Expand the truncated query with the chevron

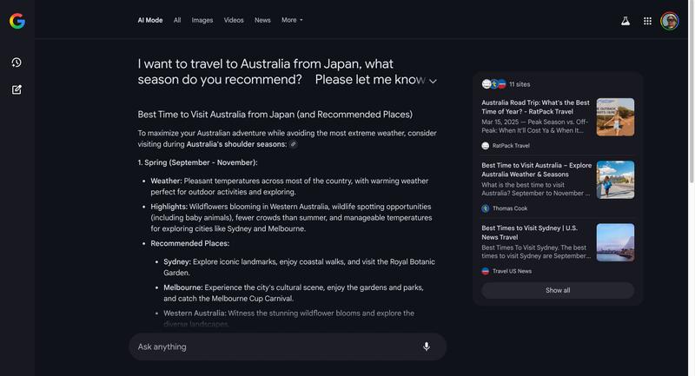(x=433, y=81)
